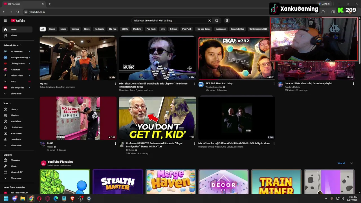Open Movies & TV under Explore
Screen dimensions: 361x203
click(x=17, y=172)
